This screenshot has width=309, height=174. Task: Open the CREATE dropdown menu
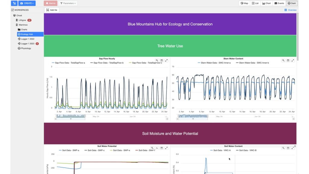tap(27, 3)
